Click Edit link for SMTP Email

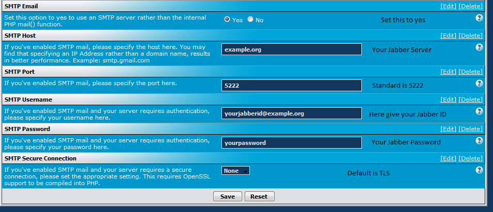coord(448,6)
